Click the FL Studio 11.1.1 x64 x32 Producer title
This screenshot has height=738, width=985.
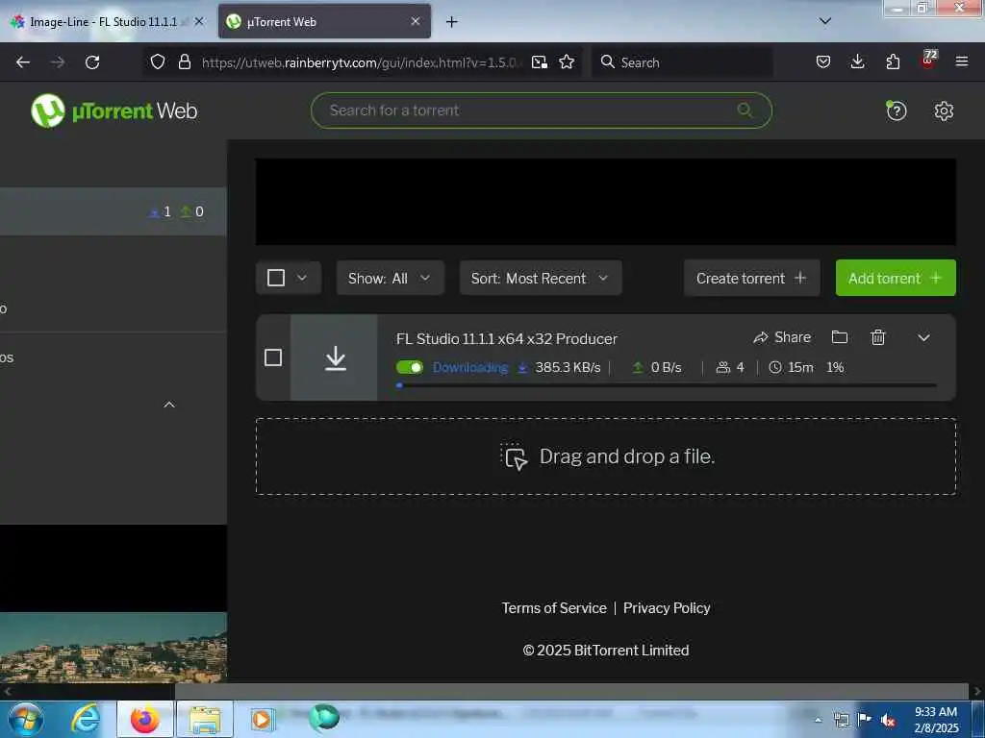(506, 339)
